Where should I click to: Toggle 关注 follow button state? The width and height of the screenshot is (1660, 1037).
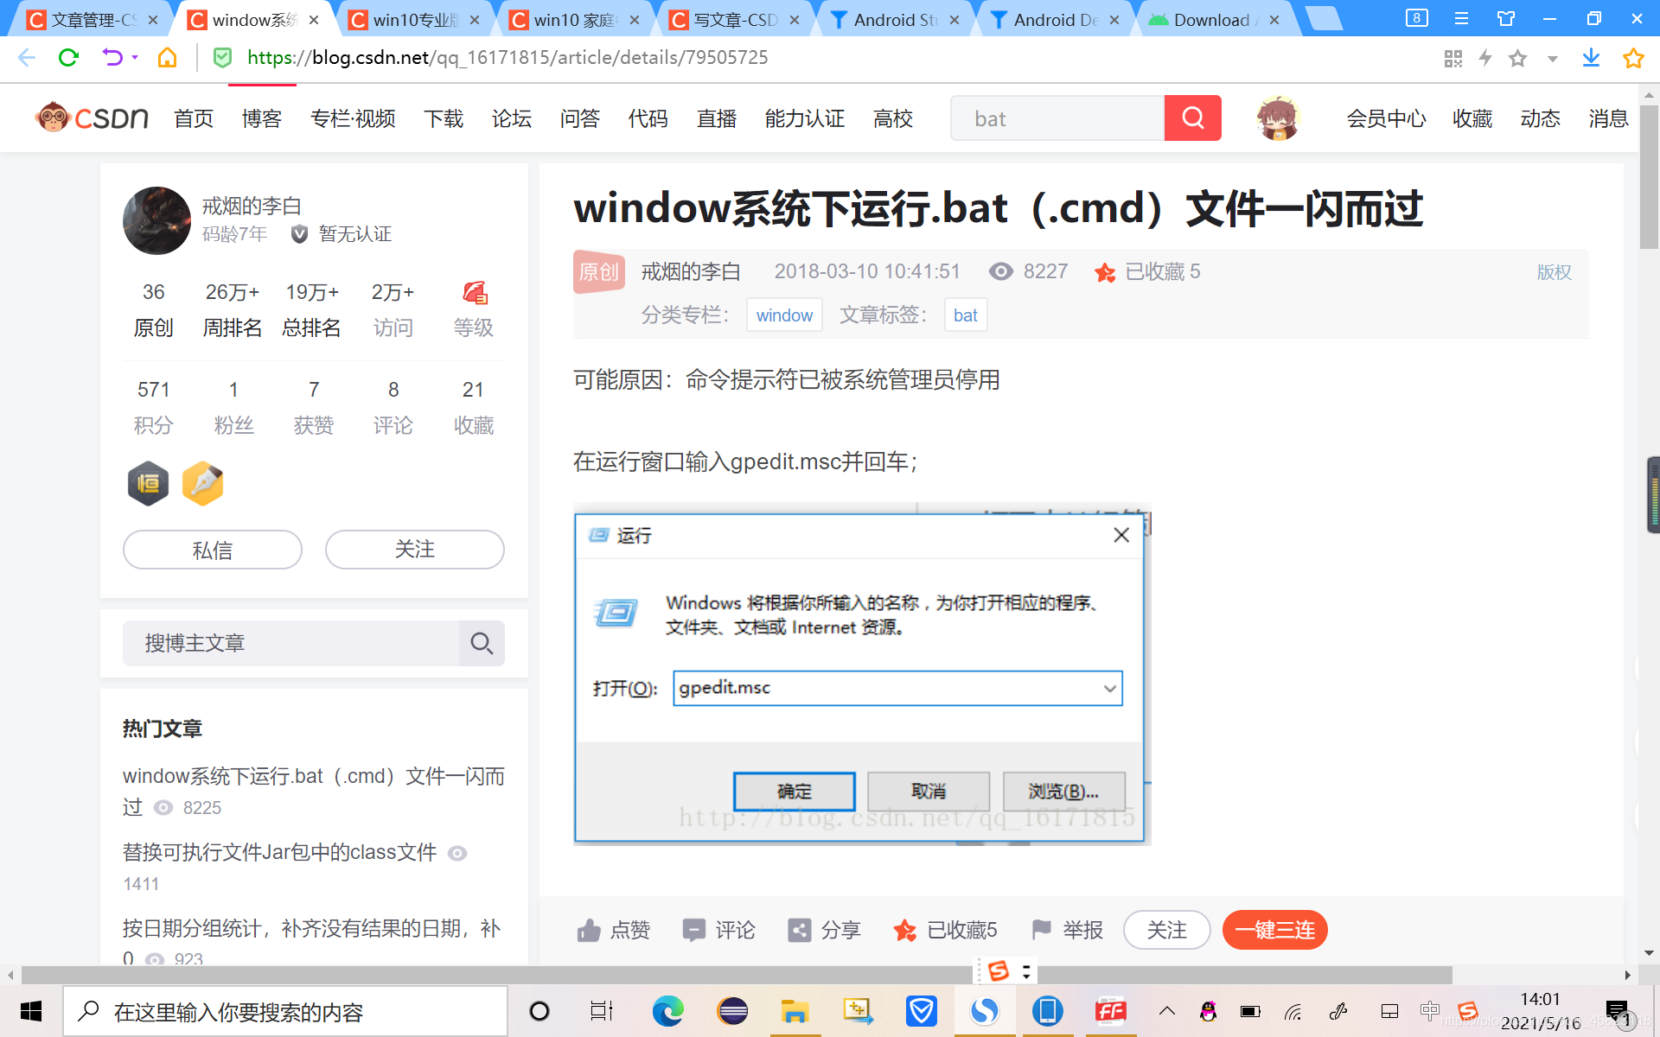(x=1164, y=930)
